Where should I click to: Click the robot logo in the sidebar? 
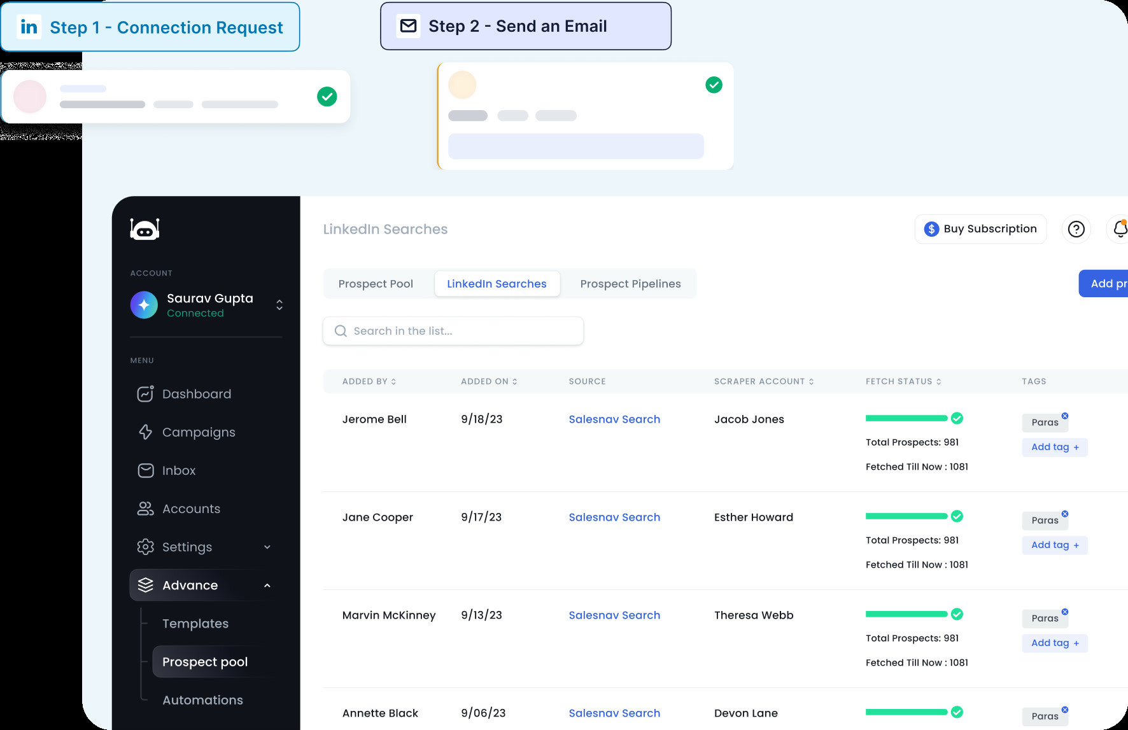coord(144,229)
